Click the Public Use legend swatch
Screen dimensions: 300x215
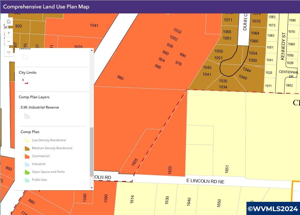point(27,180)
